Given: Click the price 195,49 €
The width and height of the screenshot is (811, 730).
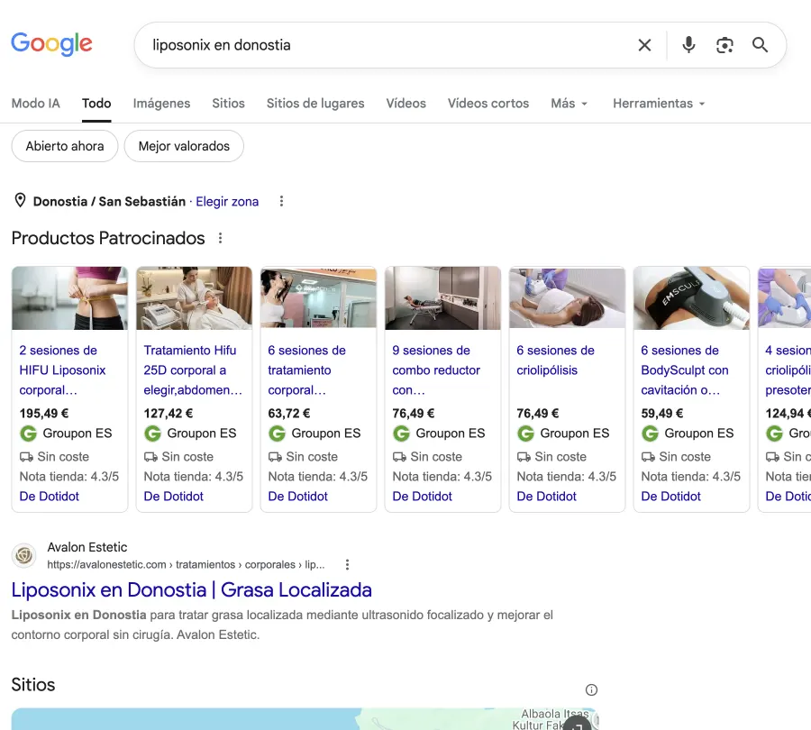Looking at the screenshot, I should 44,414.
